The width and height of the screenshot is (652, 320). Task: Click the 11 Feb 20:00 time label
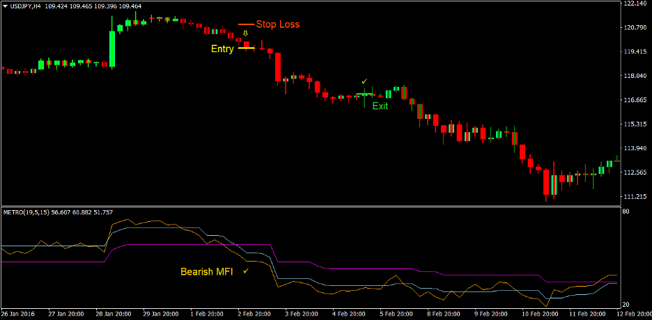tap(586, 314)
